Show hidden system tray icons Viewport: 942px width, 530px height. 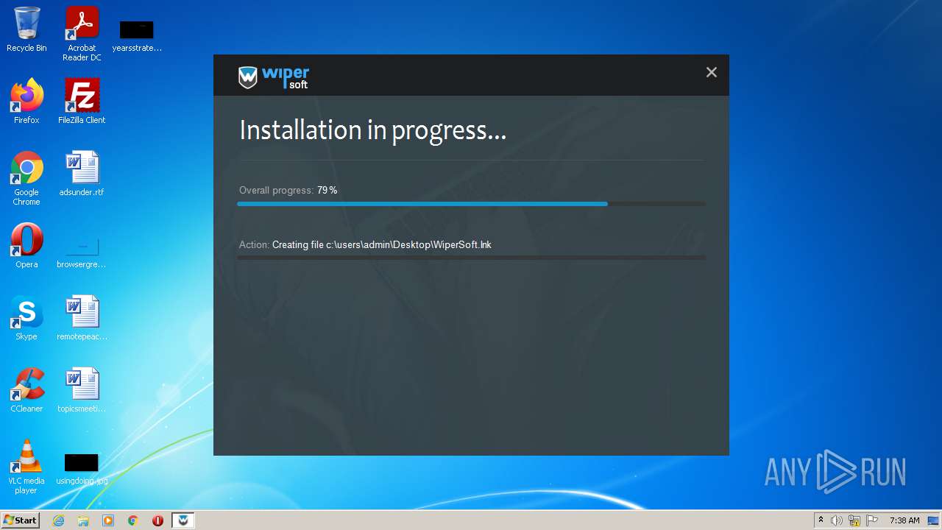point(821,520)
